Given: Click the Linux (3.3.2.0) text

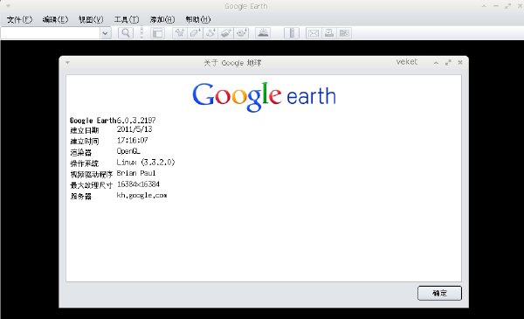Looking at the screenshot, I should click(x=146, y=163).
